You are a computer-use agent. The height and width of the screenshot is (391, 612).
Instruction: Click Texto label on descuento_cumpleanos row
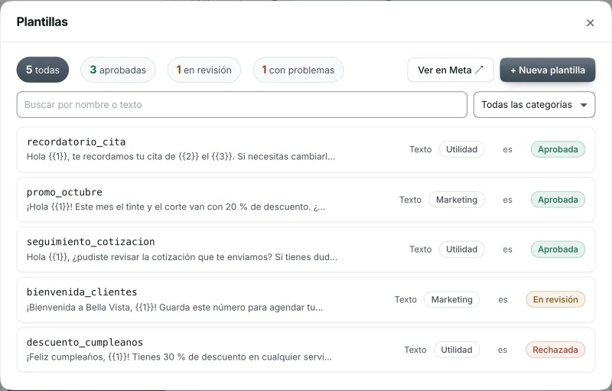(x=415, y=350)
